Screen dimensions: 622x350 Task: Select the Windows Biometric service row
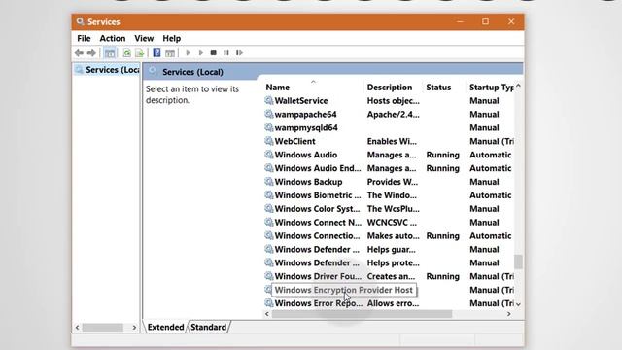[389, 194]
